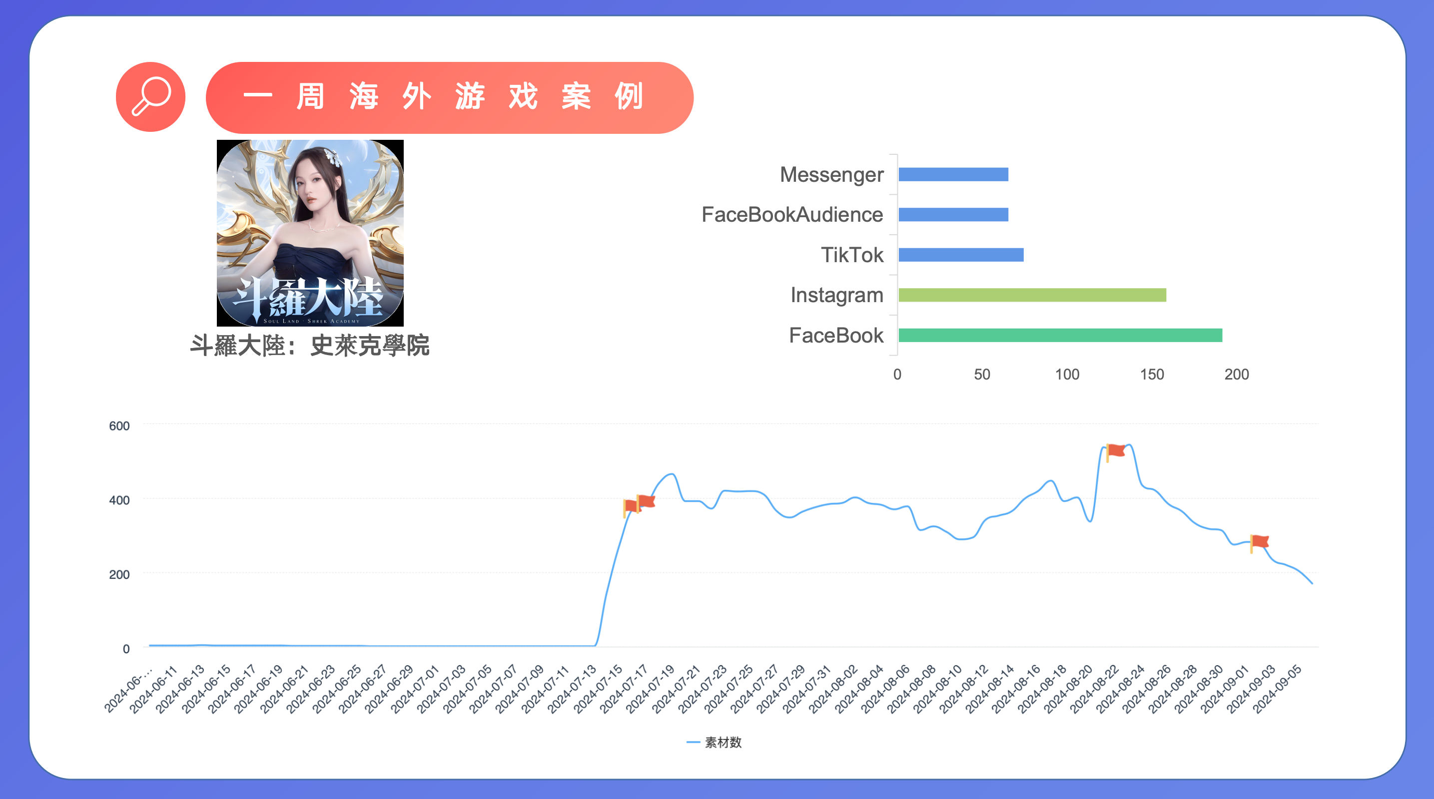This screenshot has width=1434, height=799.
Task: Click the 2024-06-25 date label
Action: pos(337,690)
